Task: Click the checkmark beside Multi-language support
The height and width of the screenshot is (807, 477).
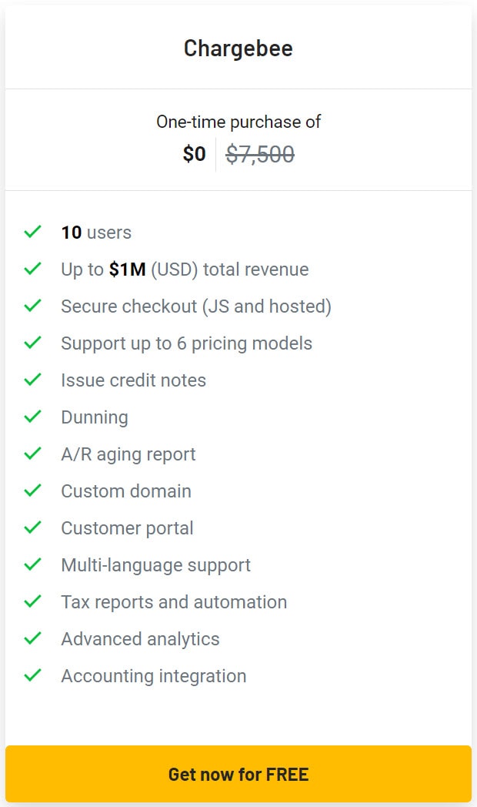Action: [32, 564]
